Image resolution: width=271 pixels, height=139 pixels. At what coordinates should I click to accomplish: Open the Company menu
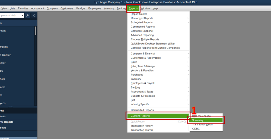coord(52,8)
